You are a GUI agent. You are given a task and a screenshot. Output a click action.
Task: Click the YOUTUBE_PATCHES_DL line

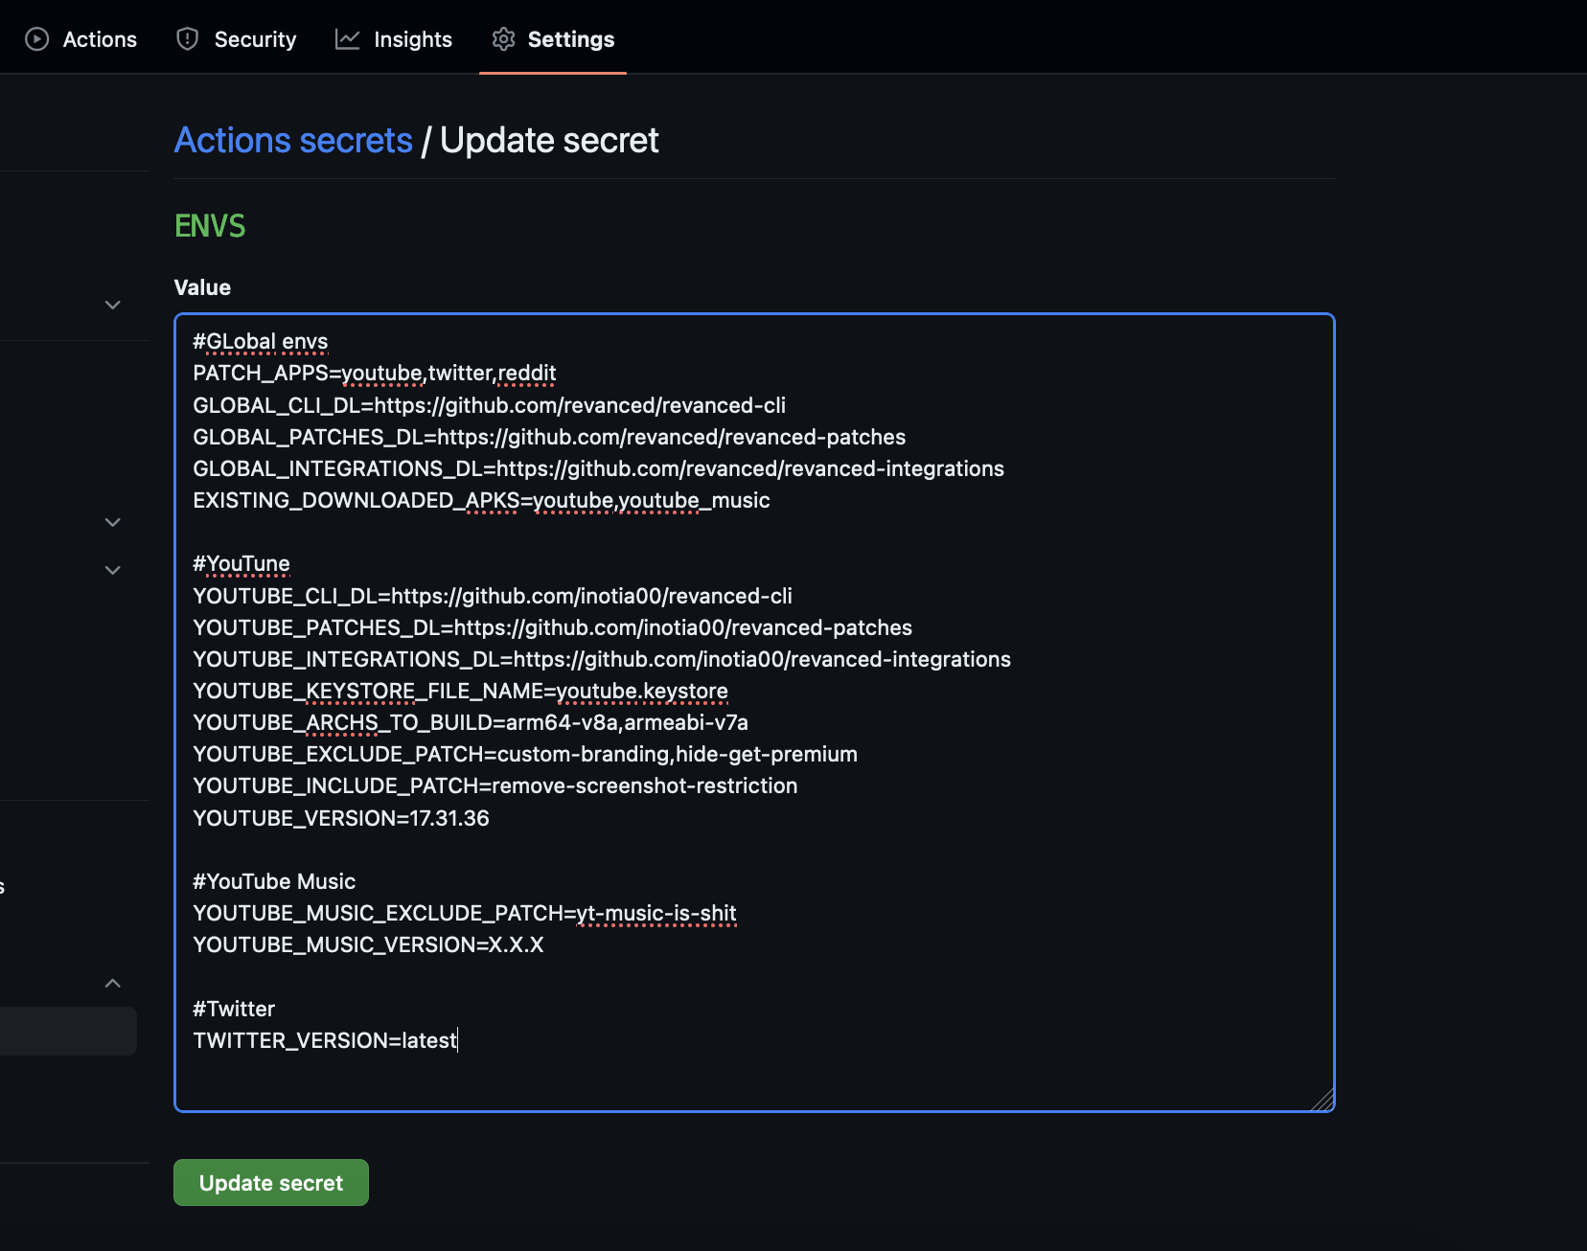tap(553, 627)
